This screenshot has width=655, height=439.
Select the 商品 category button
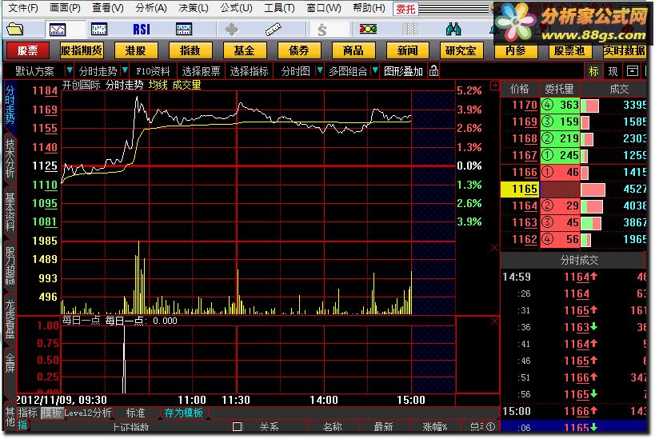coord(353,50)
